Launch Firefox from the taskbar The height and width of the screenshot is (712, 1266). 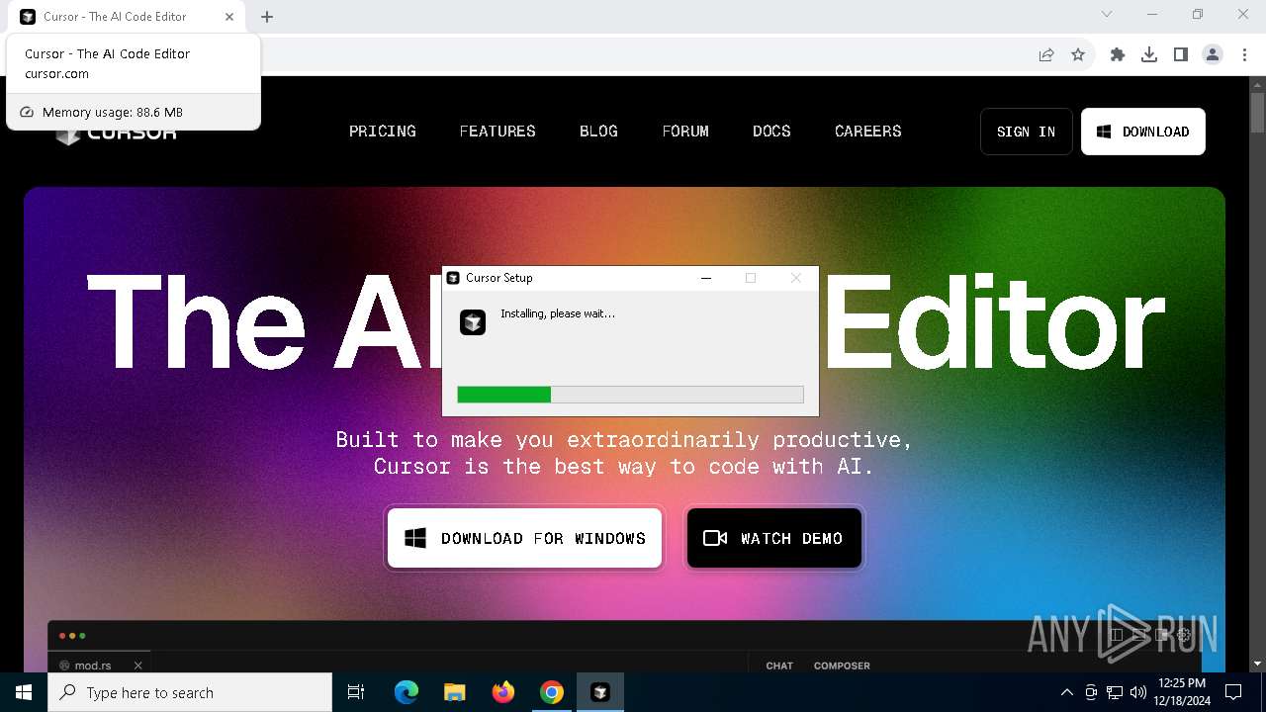click(x=503, y=692)
